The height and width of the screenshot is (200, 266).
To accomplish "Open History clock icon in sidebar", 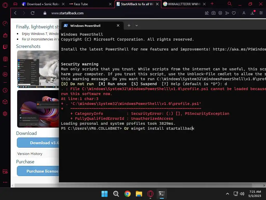I will 5,90.
